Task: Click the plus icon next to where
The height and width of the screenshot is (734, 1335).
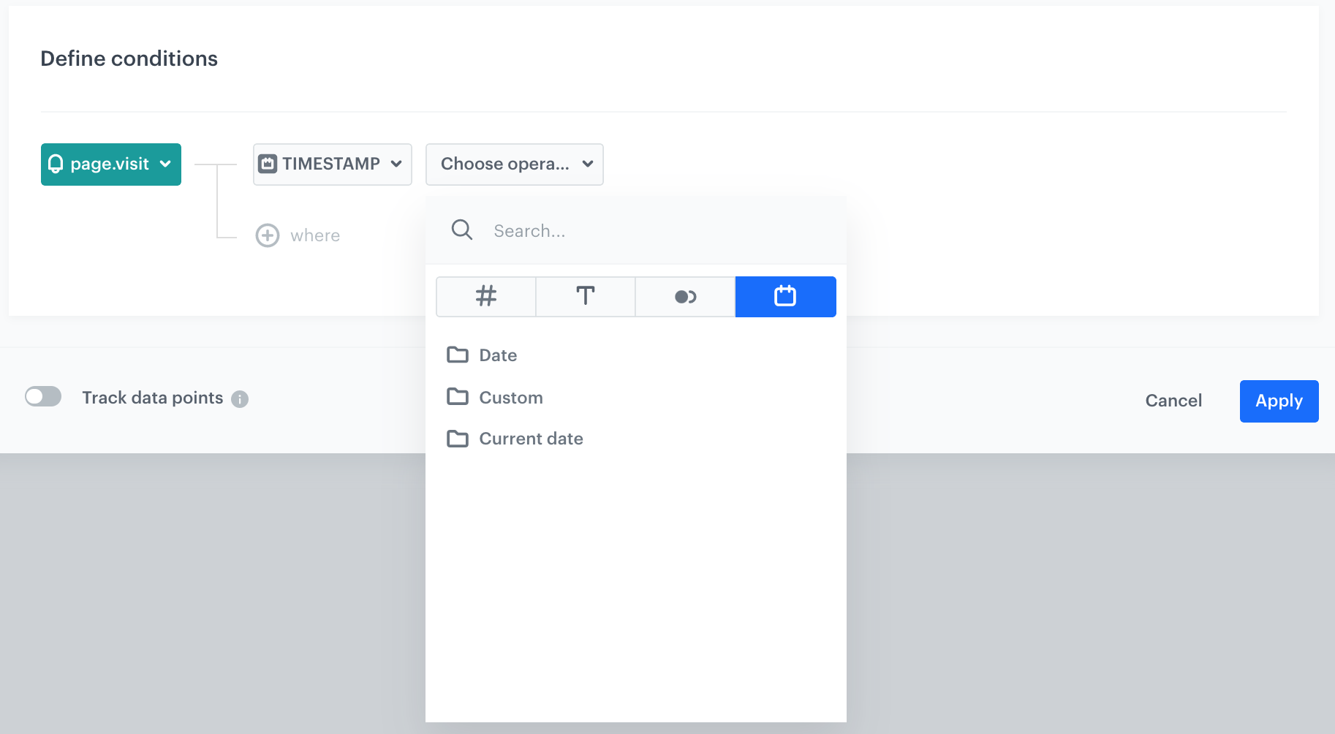Action: coord(268,235)
